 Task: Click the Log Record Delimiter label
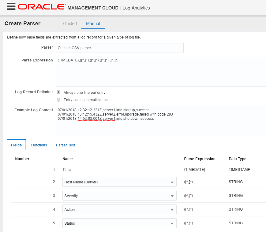coord(34,92)
